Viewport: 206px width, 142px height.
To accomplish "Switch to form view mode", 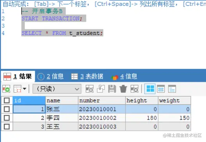I will coord(161,89).
